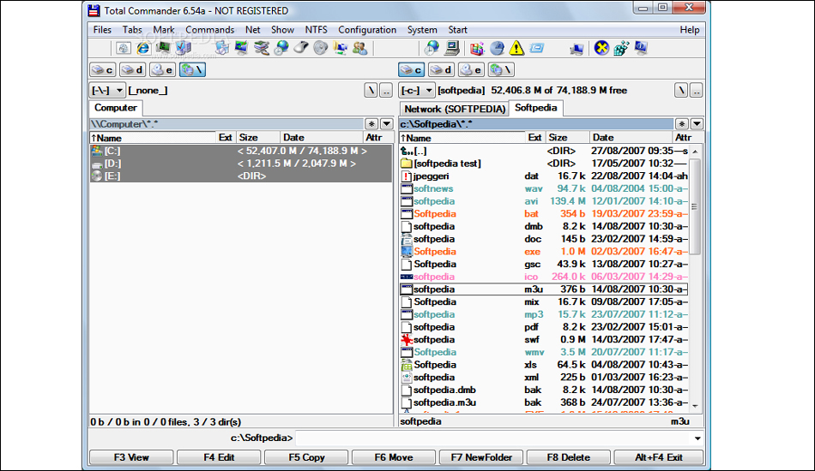Open right panel favorites asterisk button
The image size is (815, 471).
682,124
